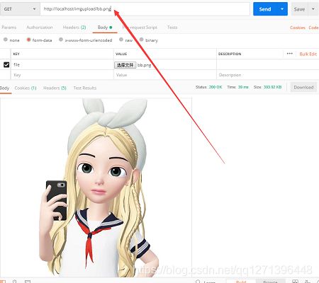319x283 pixels.
Task: Uncheck the file row checkbox
Action: tap(6, 64)
